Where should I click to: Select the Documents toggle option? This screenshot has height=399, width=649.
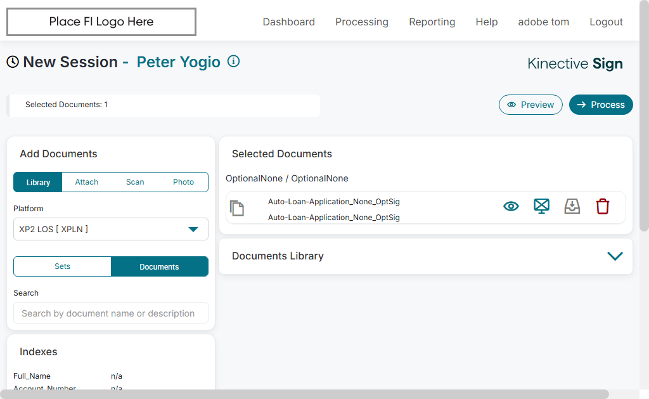pos(159,266)
